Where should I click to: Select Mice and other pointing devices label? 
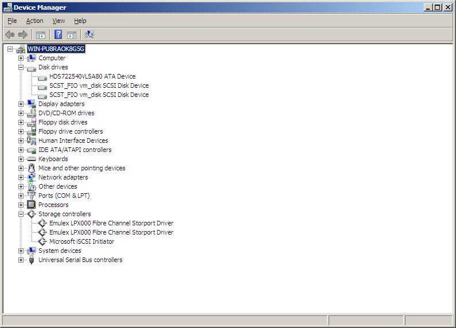81,168
